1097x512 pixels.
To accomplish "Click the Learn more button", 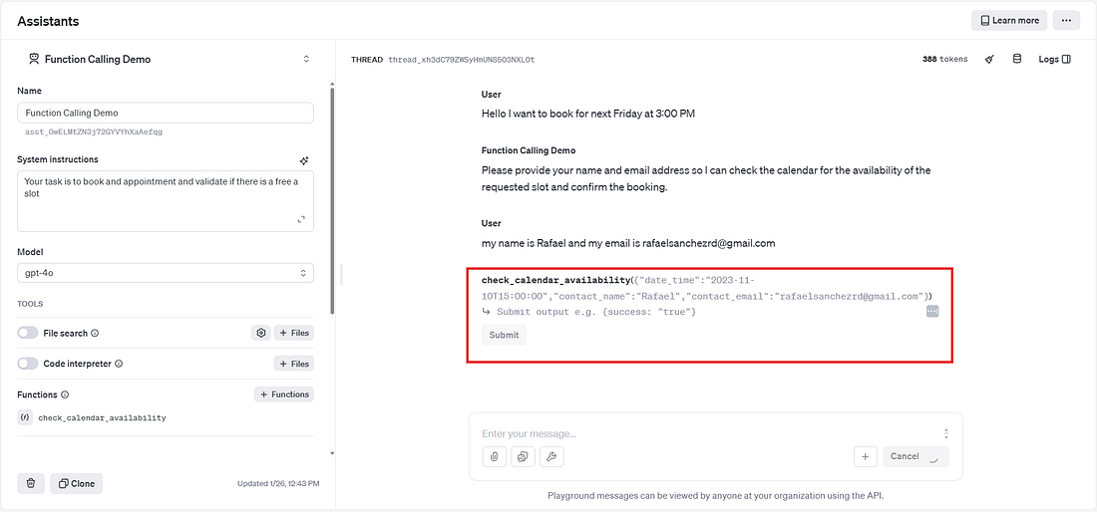I will coord(1009,20).
